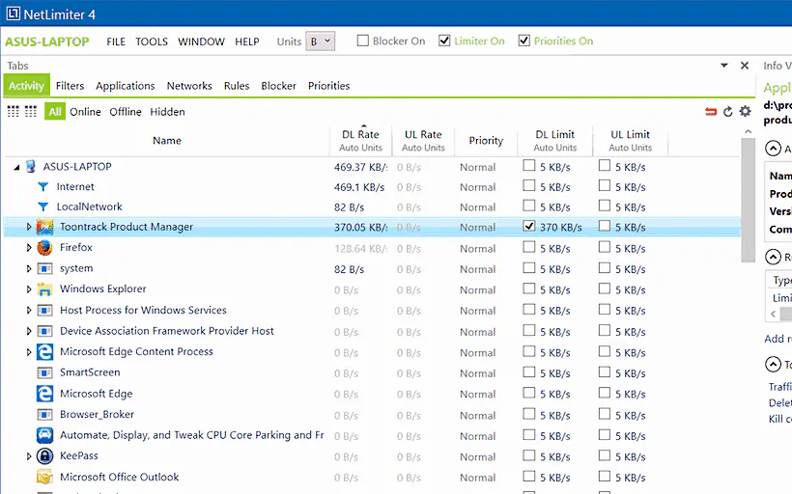
Task: Click the LocalNetwork filter funnel icon
Action: 42,206
